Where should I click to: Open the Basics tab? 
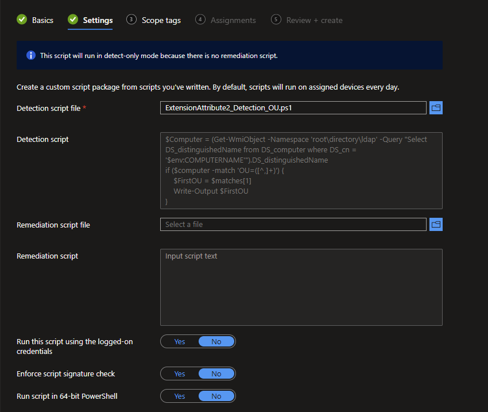pos(42,20)
